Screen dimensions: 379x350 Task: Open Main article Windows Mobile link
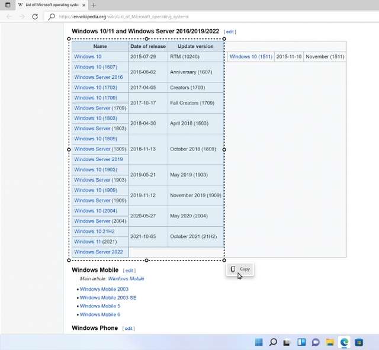click(126, 279)
